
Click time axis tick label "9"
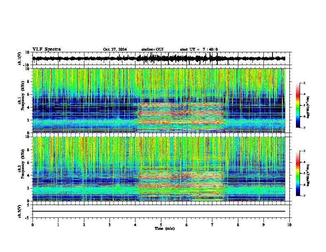263,225
